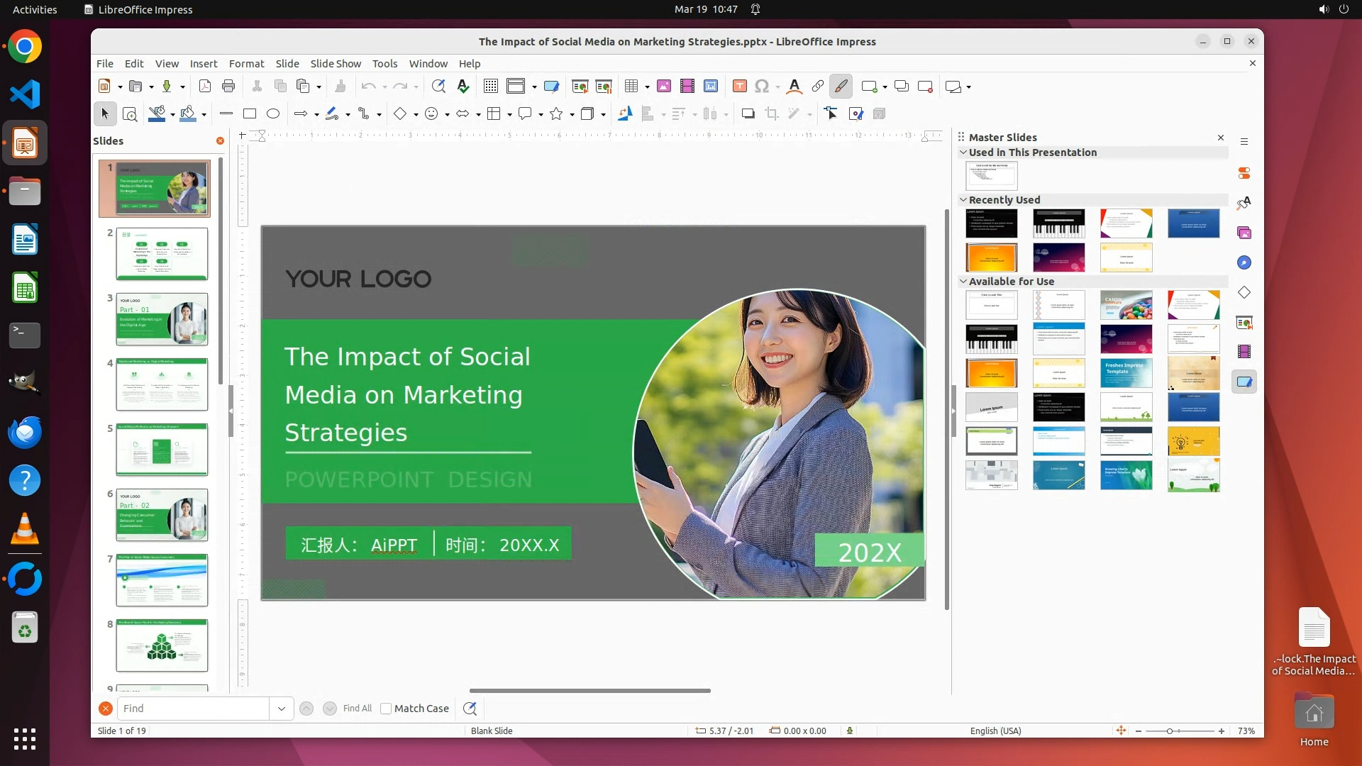Viewport: 1362px width, 766px height.
Task: Collapse the Available for Use section
Action: [x=963, y=282]
